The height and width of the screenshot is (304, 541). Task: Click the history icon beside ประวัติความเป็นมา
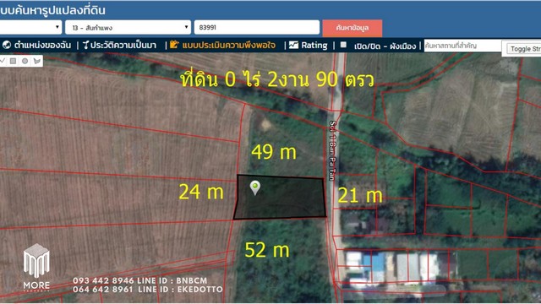click(85, 45)
